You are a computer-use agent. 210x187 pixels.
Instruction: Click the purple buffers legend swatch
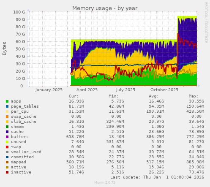coord(7,137)
